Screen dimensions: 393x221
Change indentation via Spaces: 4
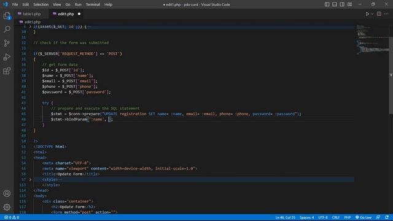tap(306, 217)
